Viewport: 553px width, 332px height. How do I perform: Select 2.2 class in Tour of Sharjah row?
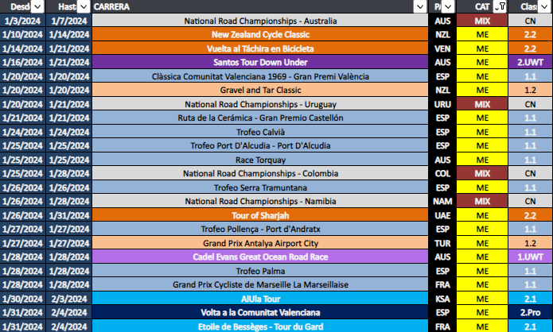point(530,215)
